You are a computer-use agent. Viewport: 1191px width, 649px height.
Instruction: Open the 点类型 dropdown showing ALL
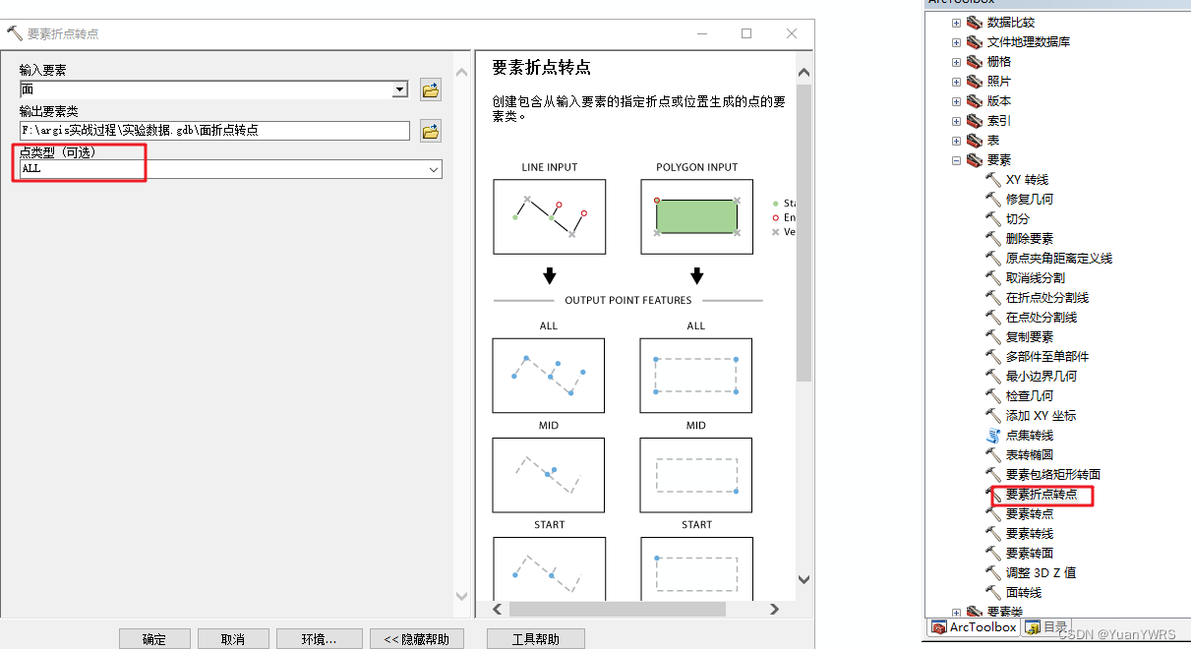point(433,169)
